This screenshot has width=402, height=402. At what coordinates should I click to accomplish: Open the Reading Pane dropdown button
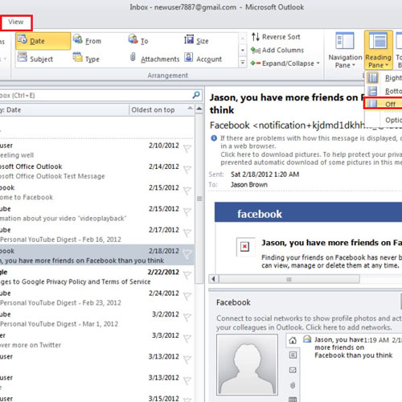click(378, 51)
